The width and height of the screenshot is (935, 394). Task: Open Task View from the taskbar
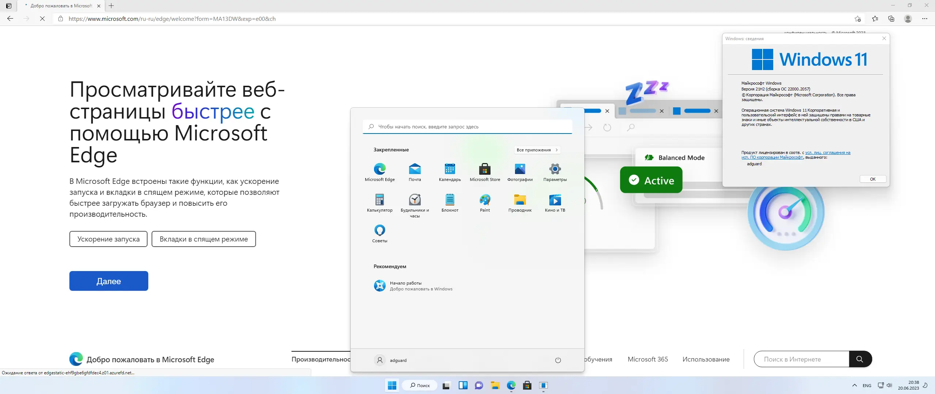point(446,386)
